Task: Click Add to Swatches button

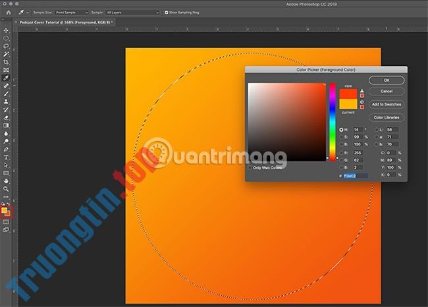Action: point(387,104)
